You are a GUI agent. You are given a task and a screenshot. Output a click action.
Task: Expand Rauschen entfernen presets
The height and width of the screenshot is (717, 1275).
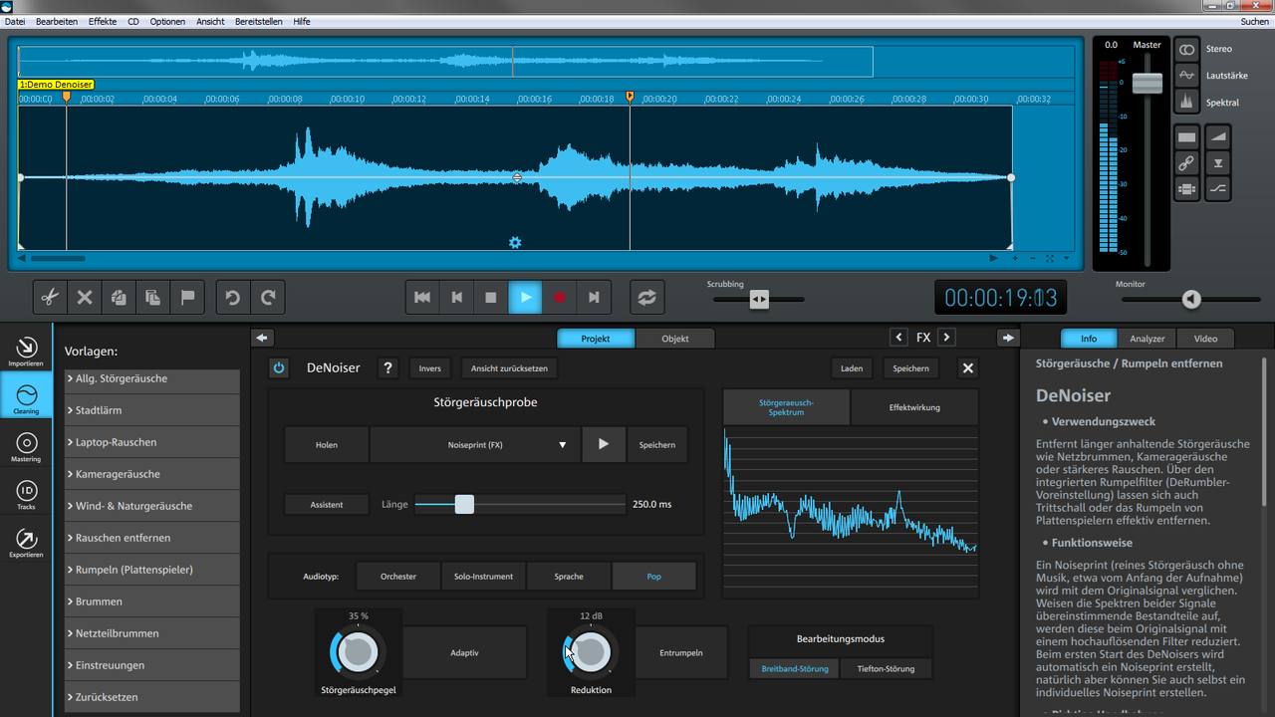pos(152,538)
